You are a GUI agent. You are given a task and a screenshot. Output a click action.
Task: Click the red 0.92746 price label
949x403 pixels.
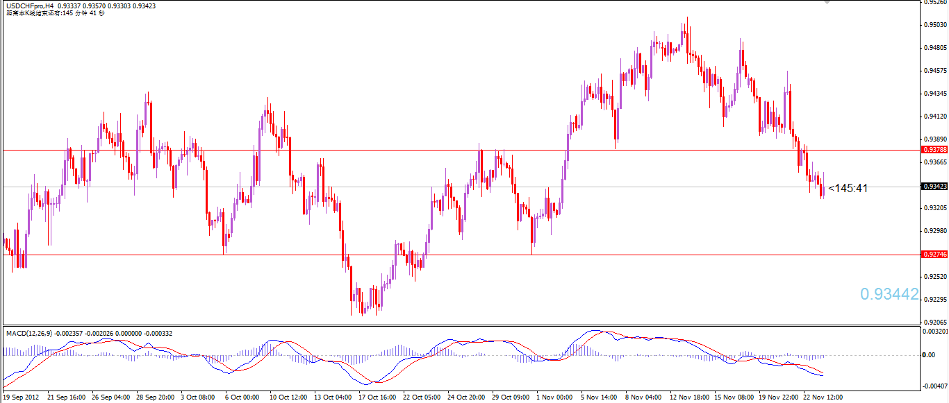tap(933, 255)
